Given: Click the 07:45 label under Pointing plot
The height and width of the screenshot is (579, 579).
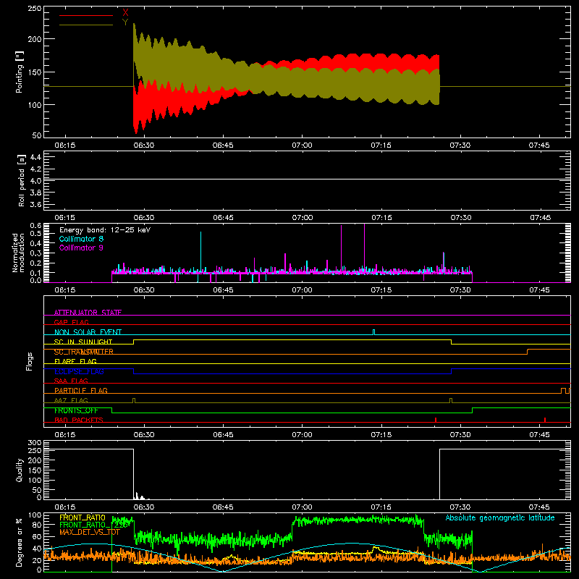Looking at the screenshot, I should [539, 145].
